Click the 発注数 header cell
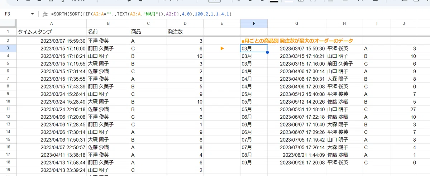 (185, 32)
